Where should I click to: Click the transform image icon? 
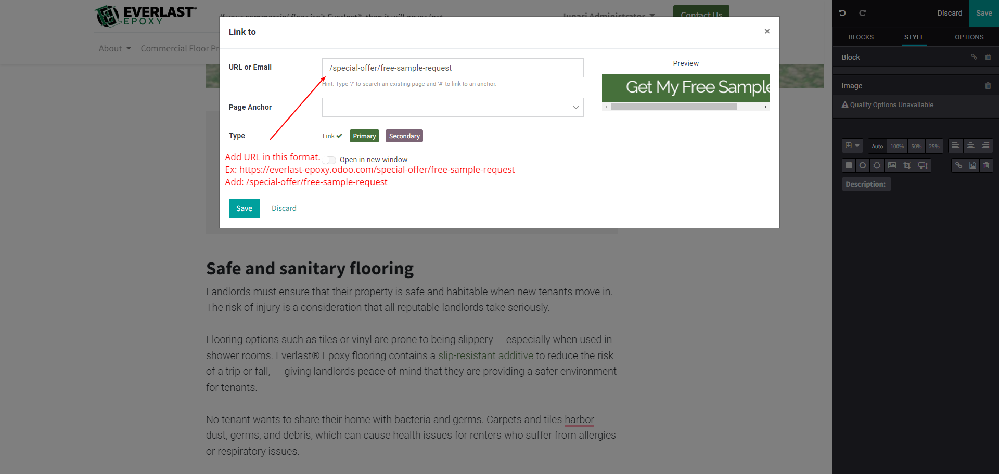click(923, 165)
